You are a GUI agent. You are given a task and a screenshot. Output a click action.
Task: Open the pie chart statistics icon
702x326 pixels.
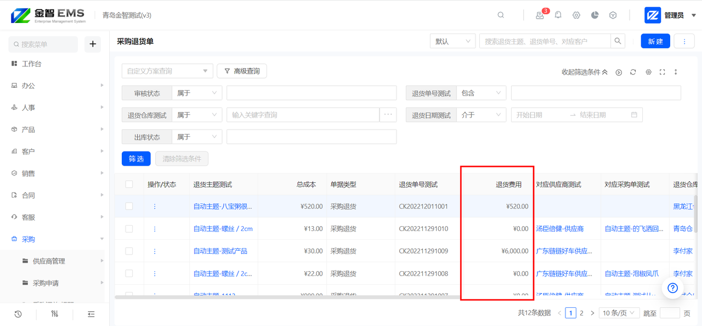(x=595, y=15)
